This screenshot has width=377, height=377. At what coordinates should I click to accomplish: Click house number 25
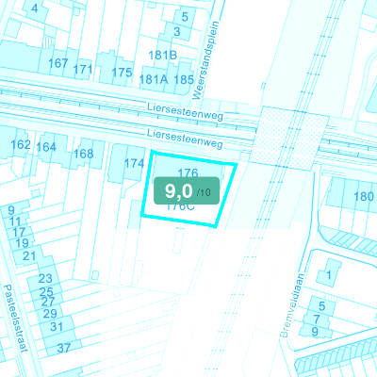coord(46,292)
